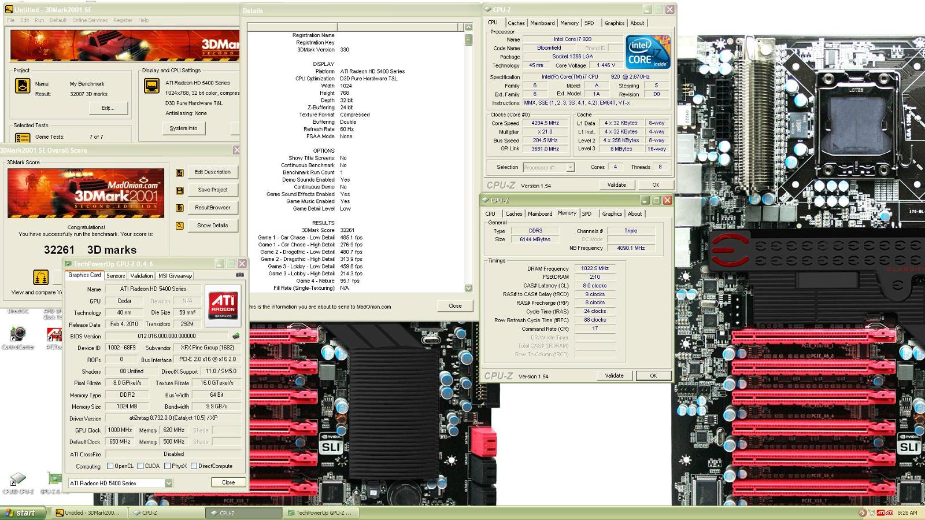Toggle the DirectCompute checkbox
The height and width of the screenshot is (520, 925).
point(194,466)
